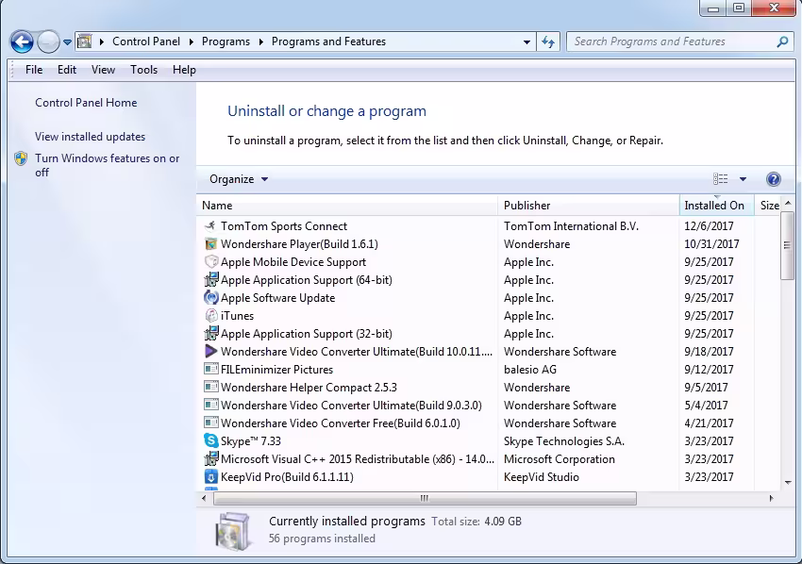Viewport: 802px width, 564px height.
Task: Open the address bar history dropdown arrow
Action: click(526, 41)
